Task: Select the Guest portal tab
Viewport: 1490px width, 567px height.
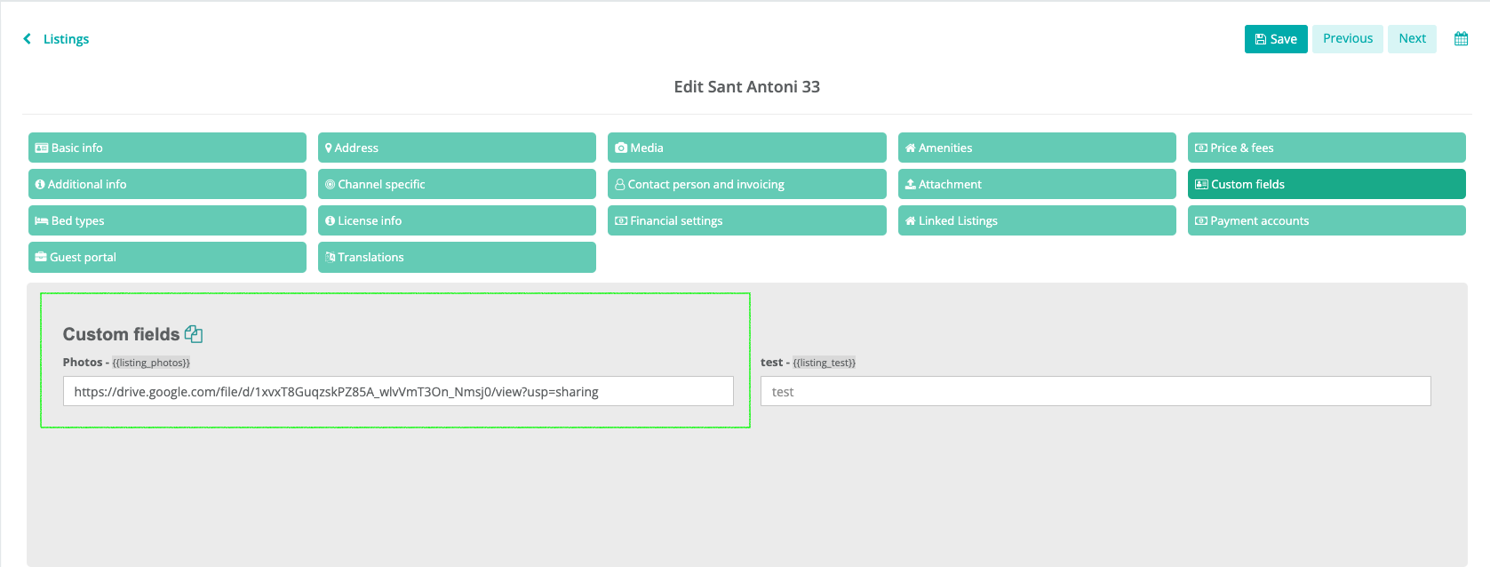Action: tap(167, 257)
